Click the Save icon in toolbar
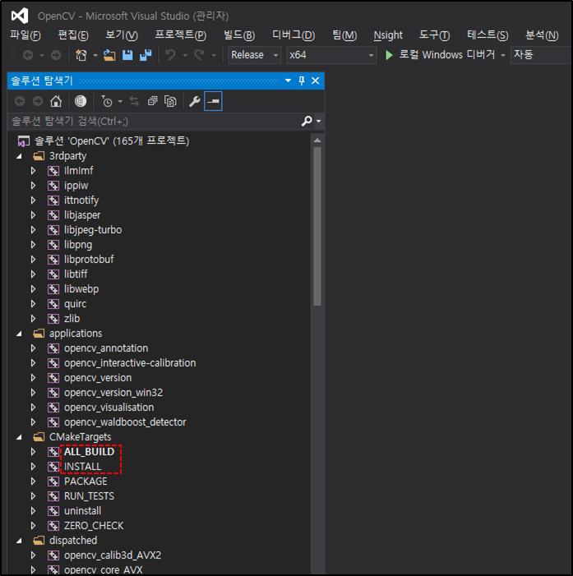 pos(127,55)
